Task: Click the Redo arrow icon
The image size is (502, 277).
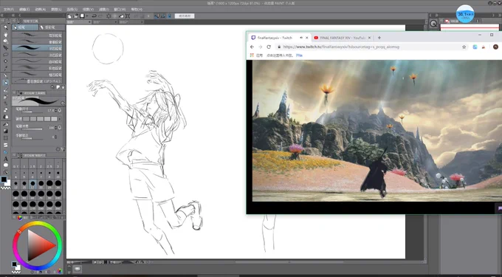Action: (100, 16)
